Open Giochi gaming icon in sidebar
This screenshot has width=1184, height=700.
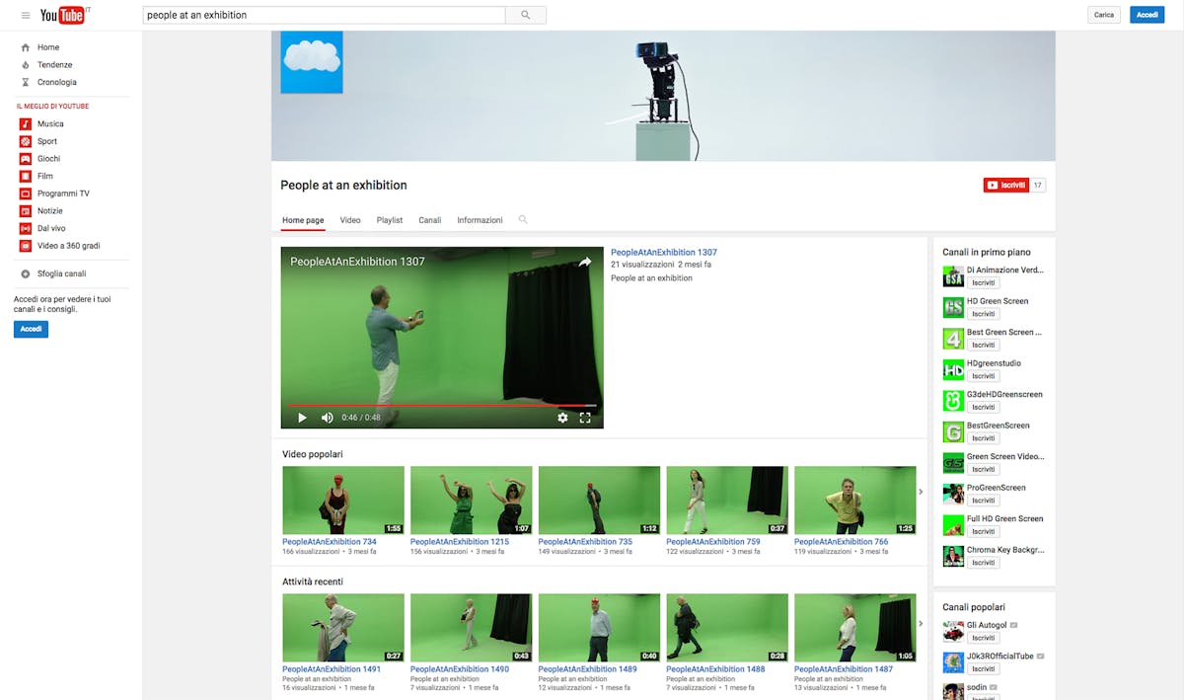pos(26,159)
